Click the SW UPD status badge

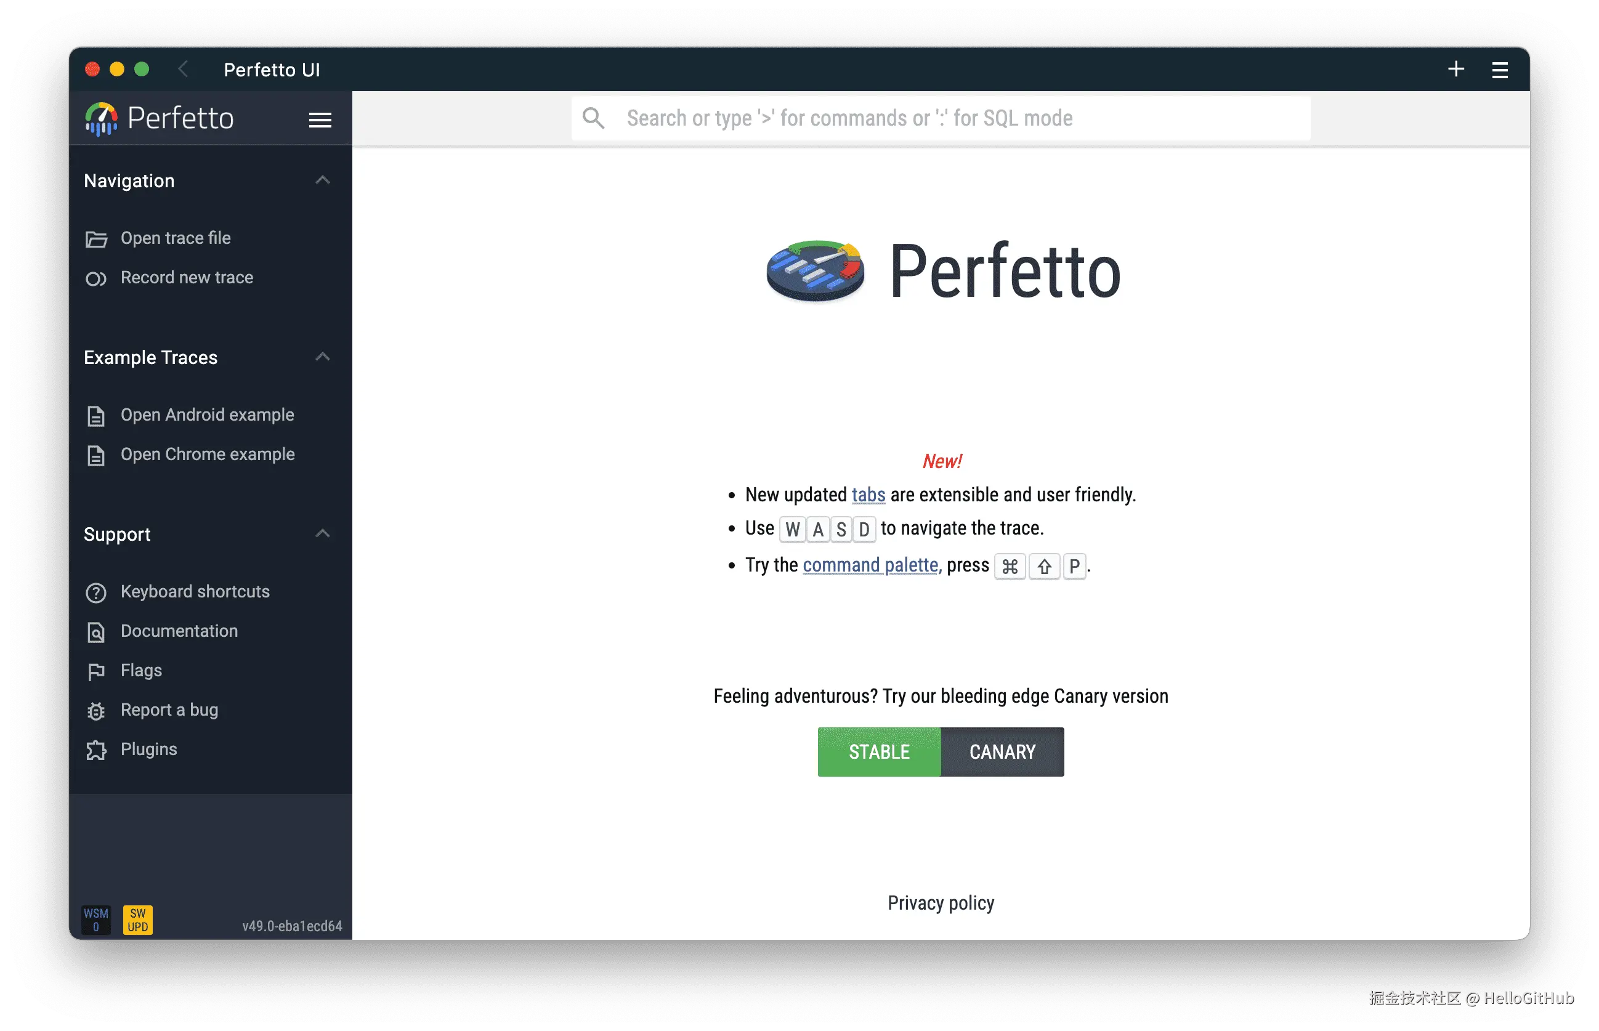pyautogui.click(x=137, y=920)
